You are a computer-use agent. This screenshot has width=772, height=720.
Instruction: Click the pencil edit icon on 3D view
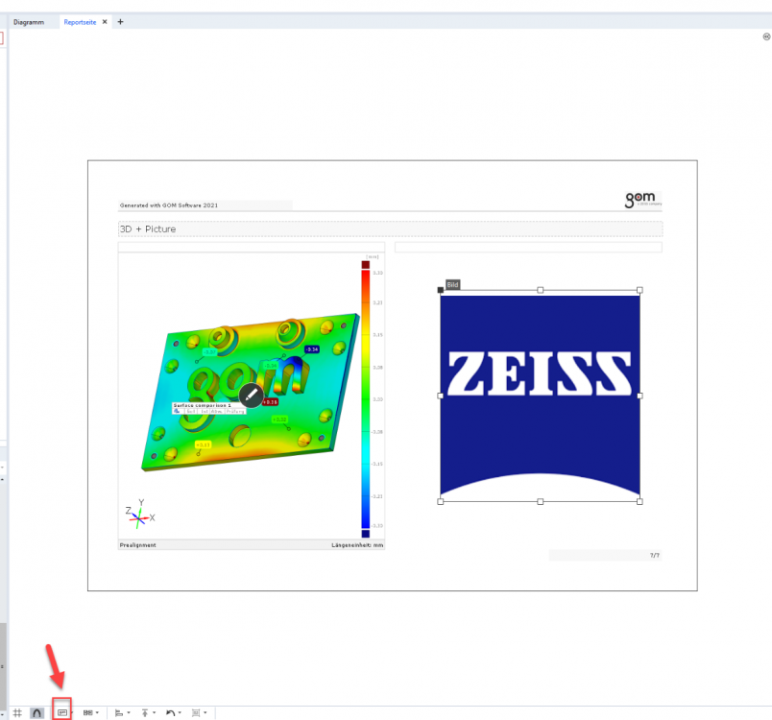pyautogui.click(x=252, y=396)
